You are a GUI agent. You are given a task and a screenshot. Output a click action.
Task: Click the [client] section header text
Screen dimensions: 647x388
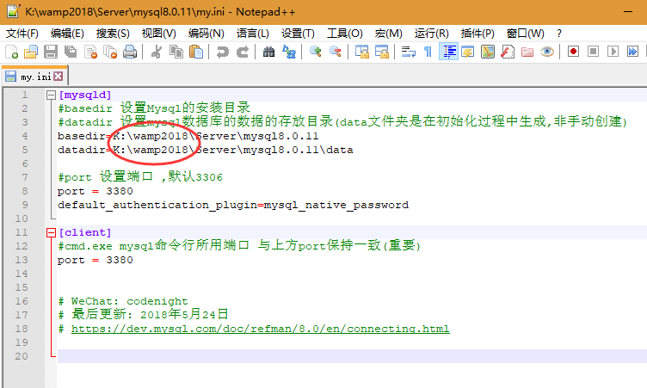(x=84, y=232)
